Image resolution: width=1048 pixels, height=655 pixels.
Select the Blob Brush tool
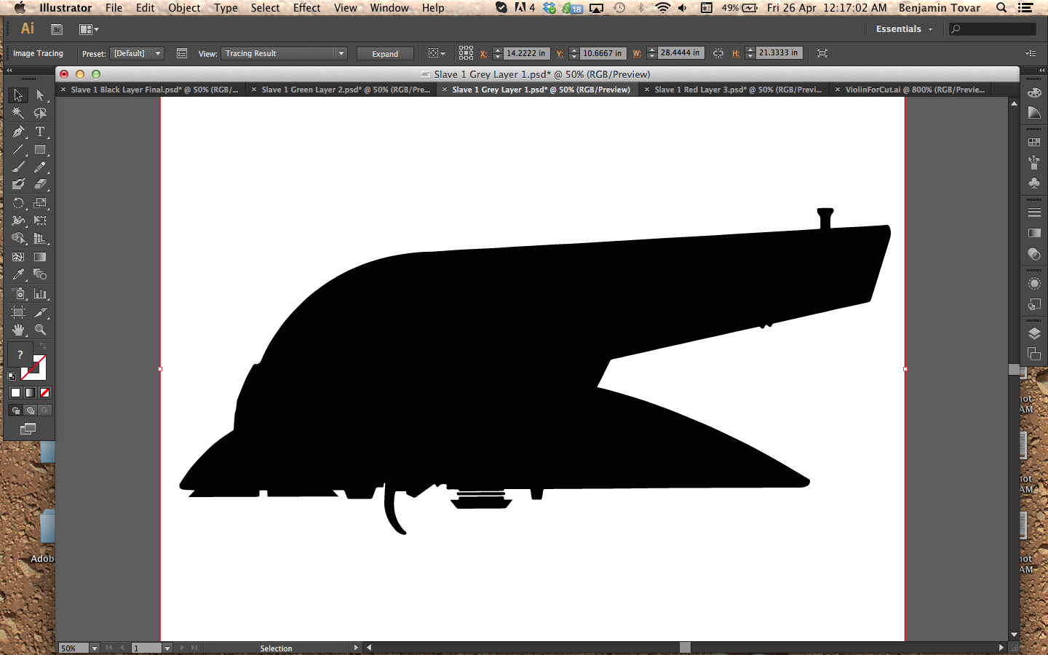pyautogui.click(x=18, y=184)
